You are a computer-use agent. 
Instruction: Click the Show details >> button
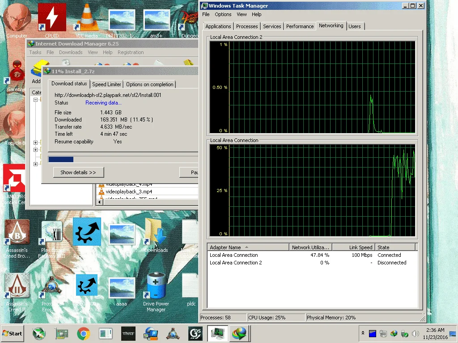click(x=78, y=172)
